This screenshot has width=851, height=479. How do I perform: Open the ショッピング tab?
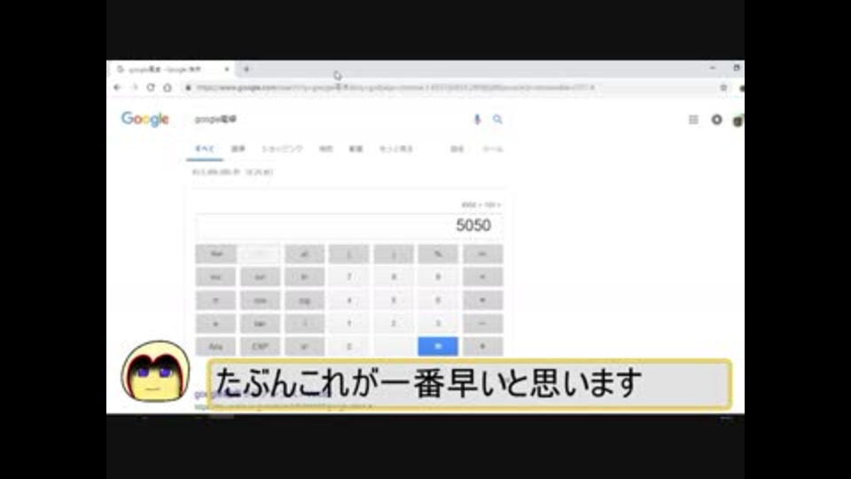pos(282,149)
